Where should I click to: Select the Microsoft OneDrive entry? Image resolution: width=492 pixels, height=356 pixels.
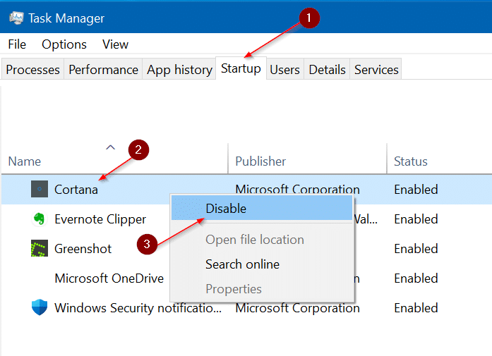(109, 278)
